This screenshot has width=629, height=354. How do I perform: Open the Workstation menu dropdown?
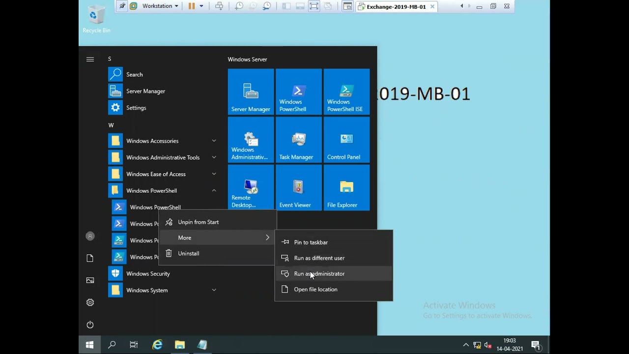coord(160,6)
